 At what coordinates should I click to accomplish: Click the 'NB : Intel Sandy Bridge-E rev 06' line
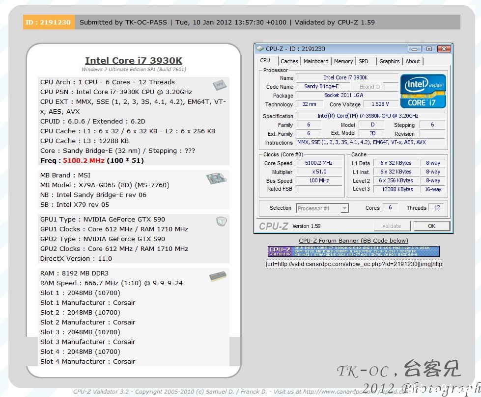[x=93, y=195]
